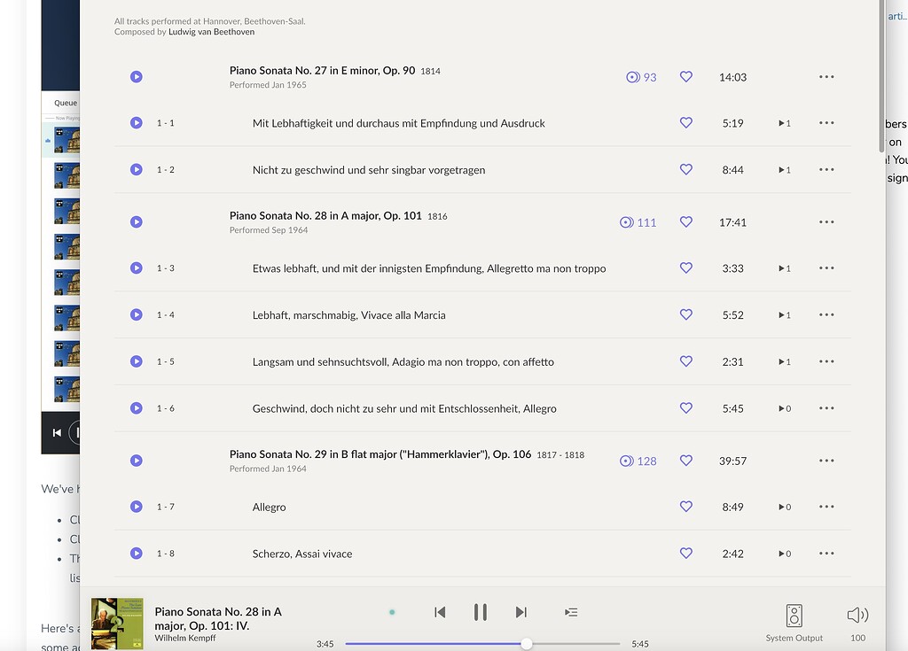The height and width of the screenshot is (651, 908).
Task: Pause playback of the current track
Action: pos(480,611)
